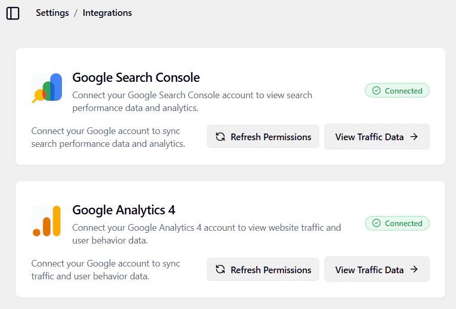Click the Google Analytics 4 logo
456x309 pixels.
point(47,221)
